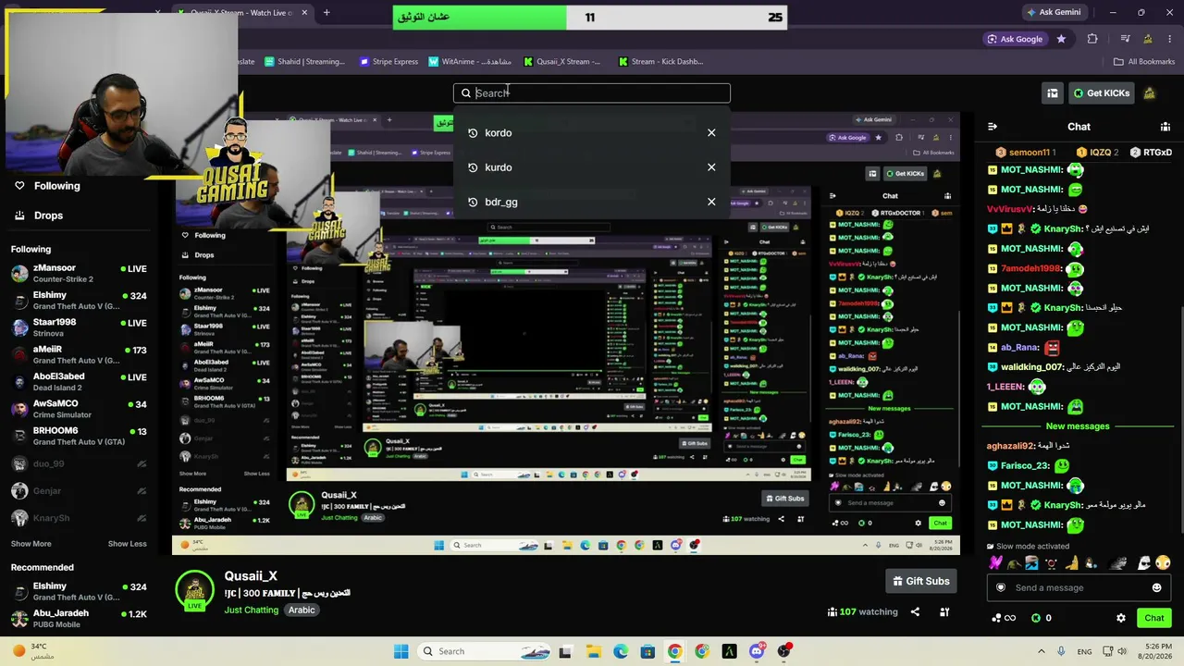Screen dimensions: 1184x666
Task: Select 'bdr_gg' from recent searches
Action: click(x=501, y=202)
